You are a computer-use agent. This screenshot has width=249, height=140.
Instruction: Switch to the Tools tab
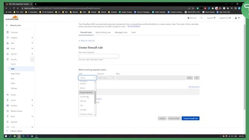(x=133, y=32)
